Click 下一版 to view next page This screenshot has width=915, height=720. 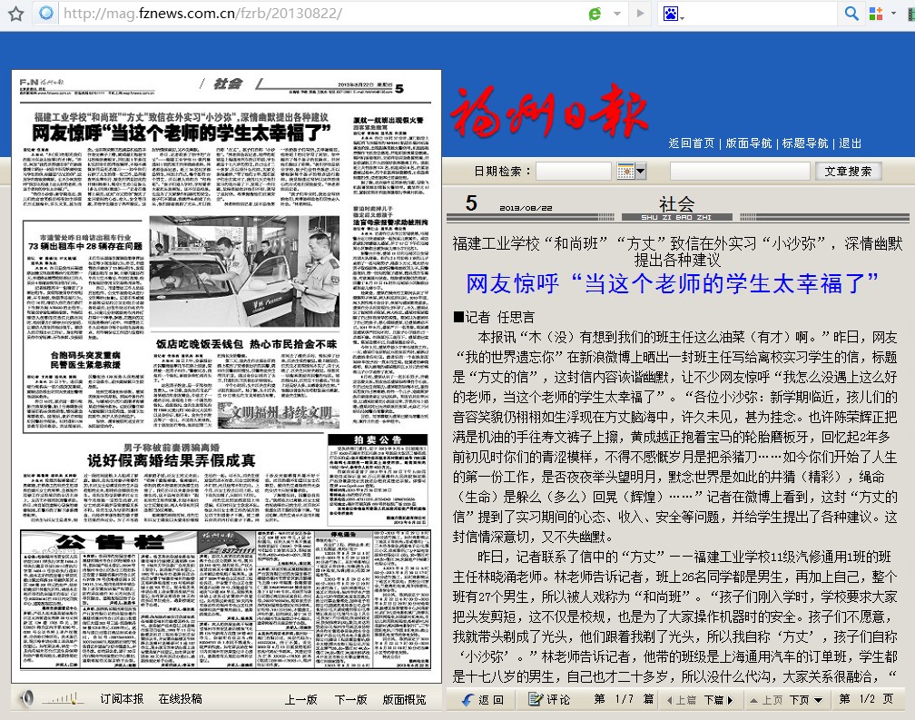click(350, 699)
